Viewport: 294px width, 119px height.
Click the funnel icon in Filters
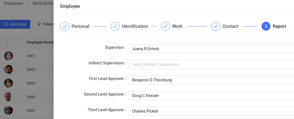[x=39, y=24]
